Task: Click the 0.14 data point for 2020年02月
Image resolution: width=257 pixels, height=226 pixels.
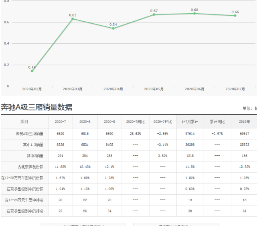Action: point(32,71)
